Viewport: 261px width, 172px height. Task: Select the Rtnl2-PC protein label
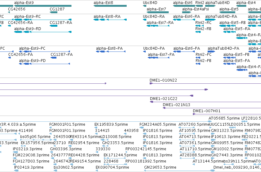click(203, 55)
